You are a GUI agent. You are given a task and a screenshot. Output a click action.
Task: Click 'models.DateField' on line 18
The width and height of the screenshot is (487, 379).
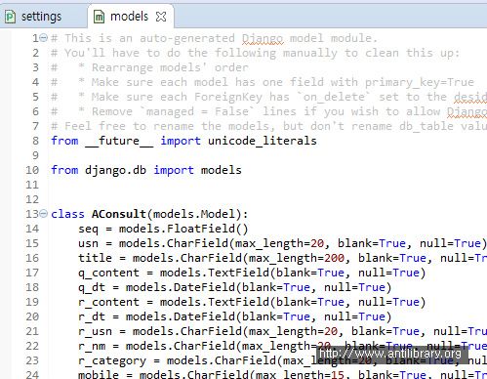point(181,287)
